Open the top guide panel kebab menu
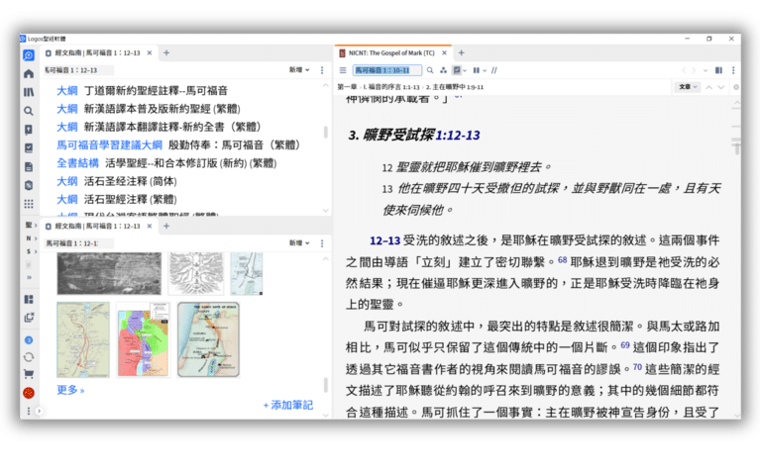 (322, 70)
